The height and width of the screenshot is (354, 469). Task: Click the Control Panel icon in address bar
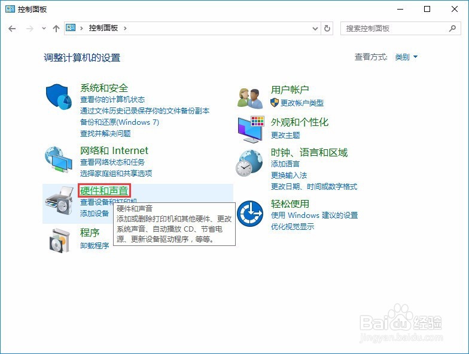pyautogui.click(x=71, y=28)
